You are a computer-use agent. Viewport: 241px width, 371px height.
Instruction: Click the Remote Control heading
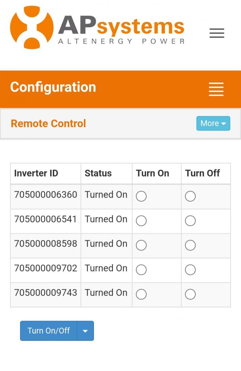[48, 124]
